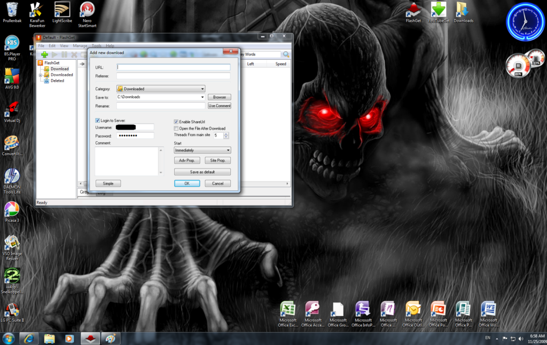Open AVG 9.0 desktop shortcut
This screenshot has width=547, height=345.
(12, 79)
